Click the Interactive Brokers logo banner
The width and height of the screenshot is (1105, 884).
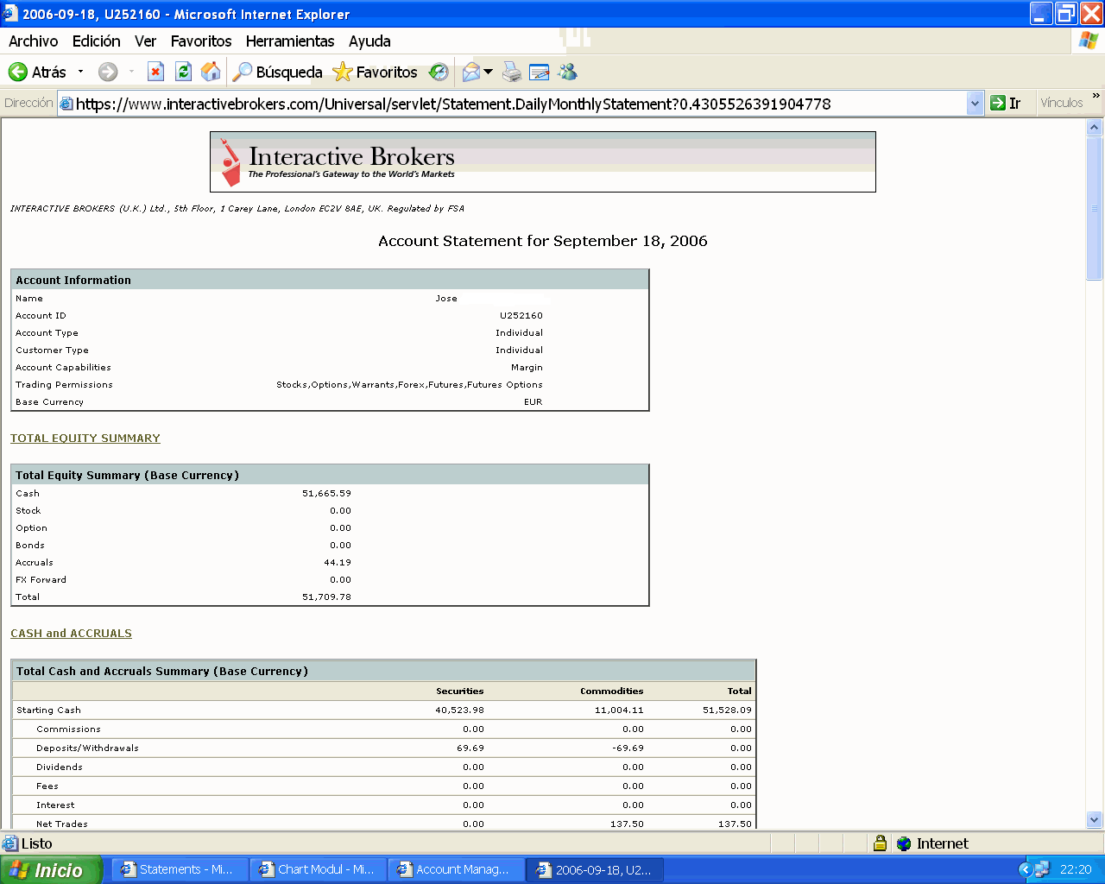pyautogui.click(x=543, y=161)
